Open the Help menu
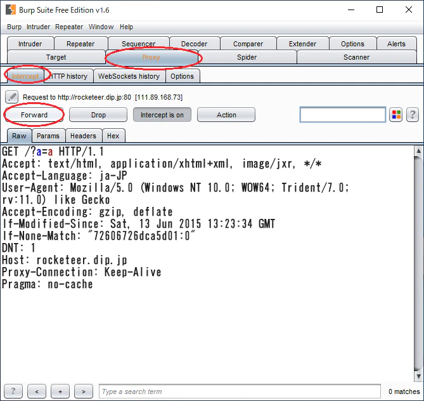The height and width of the screenshot is (401, 424). pyautogui.click(x=126, y=27)
